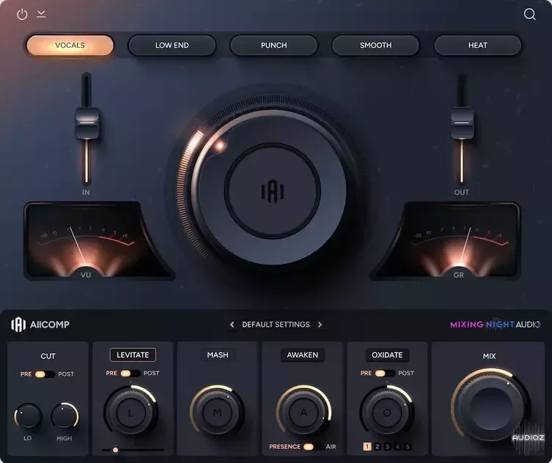This screenshot has width=552, height=463.
Task: Click the IN fader label
Action: 86,192
